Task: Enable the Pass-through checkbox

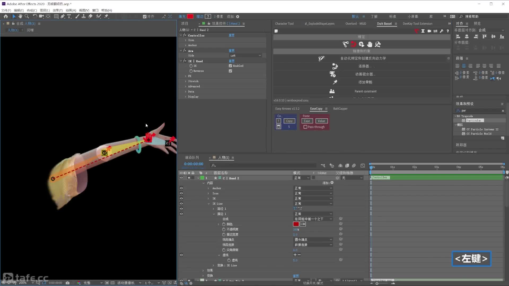Action: (x=305, y=127)
